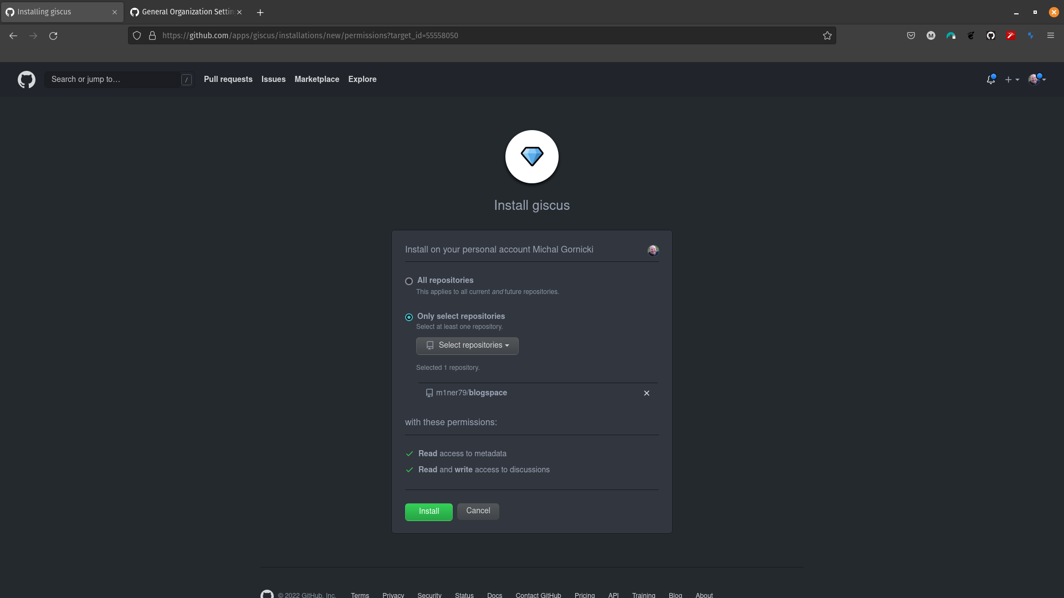Open Issues menu item
Screen dimensions: 1064x598
coord(273,79)
